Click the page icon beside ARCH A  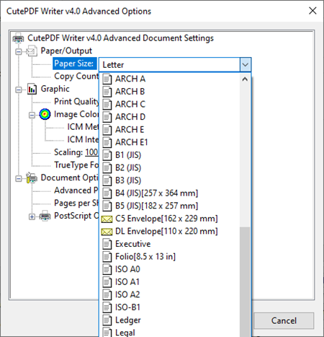[107, 79]
